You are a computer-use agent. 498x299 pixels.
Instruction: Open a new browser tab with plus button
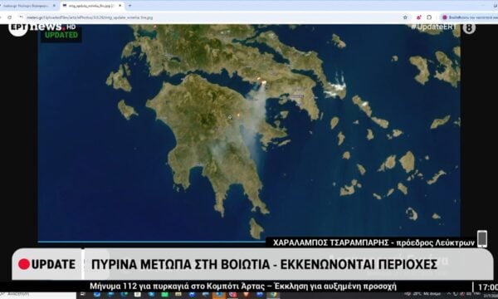click(130, 6)
